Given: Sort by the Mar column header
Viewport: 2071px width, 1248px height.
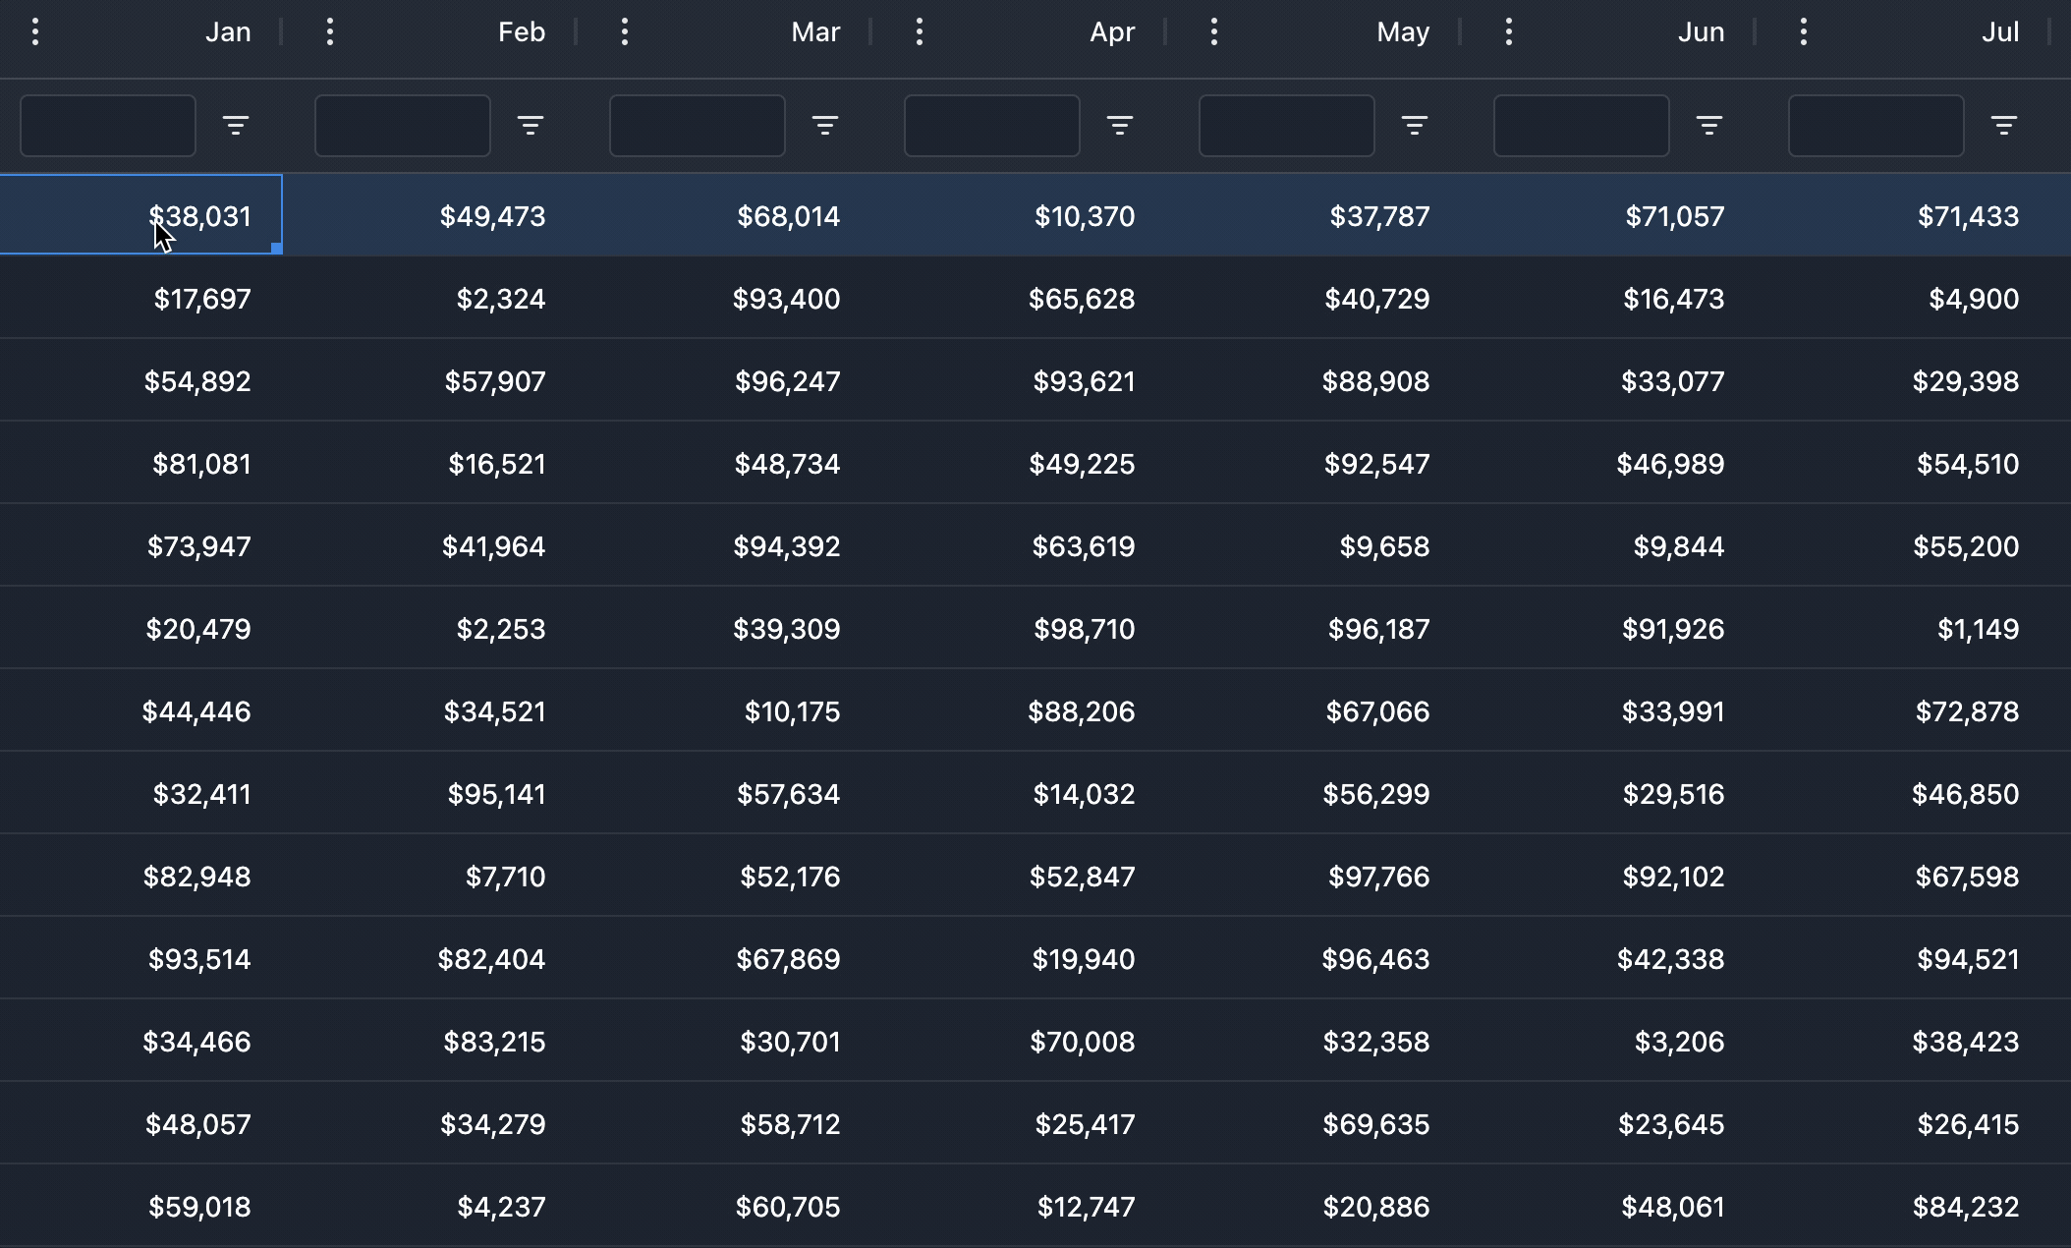Looking at the screenshot, I should click(x=815, y=32).
